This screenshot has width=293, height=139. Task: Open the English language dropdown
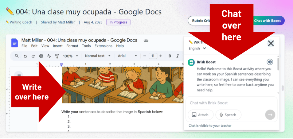tap(197, 48)
